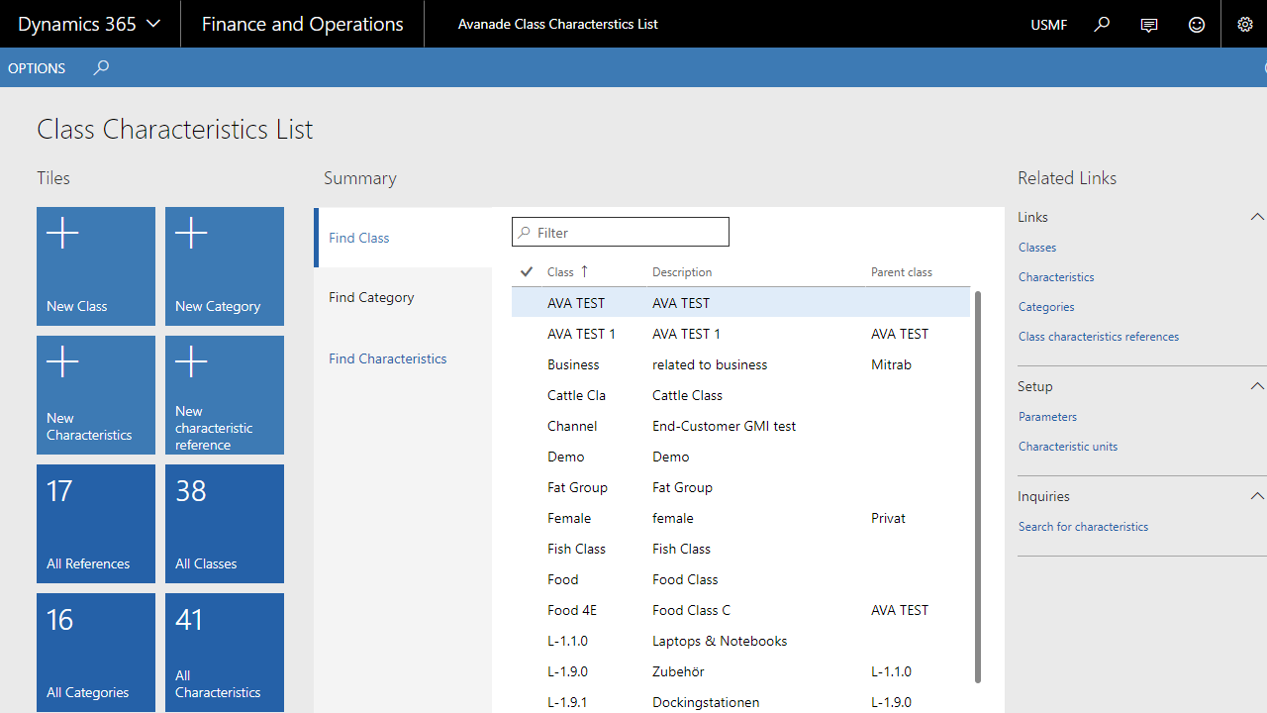1267x713 pixels.
Task: Click the search icon beside OPTIONS
Action: [x=101, y=67]
